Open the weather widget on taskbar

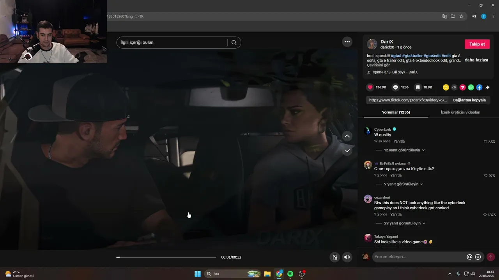tap(19, 274)
